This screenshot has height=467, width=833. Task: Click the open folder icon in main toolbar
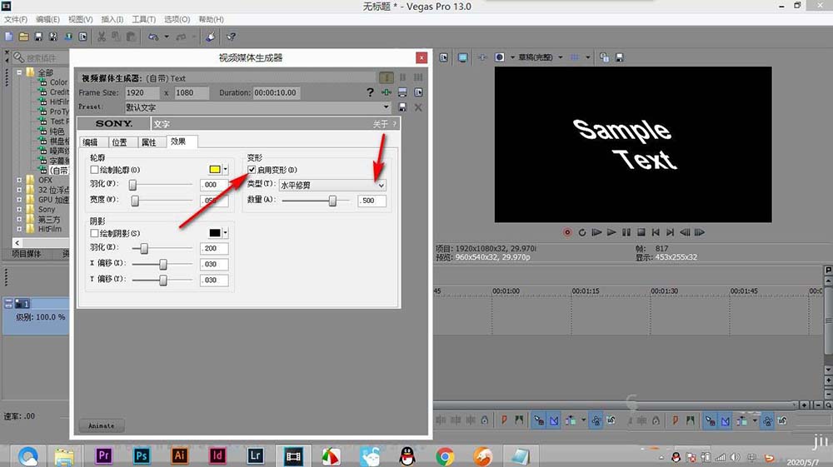point(23,37)
